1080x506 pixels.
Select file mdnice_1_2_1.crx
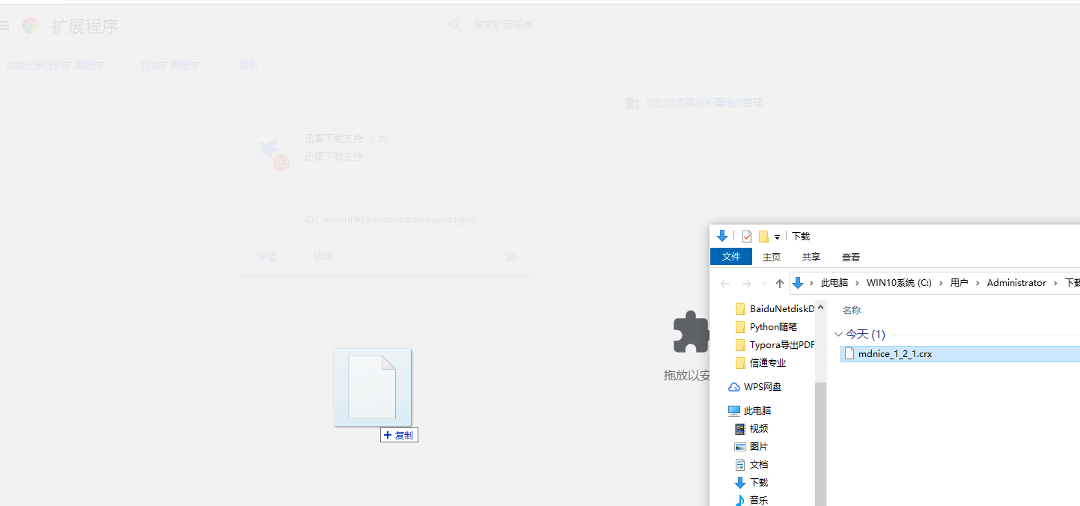click(x=960, y=353)
